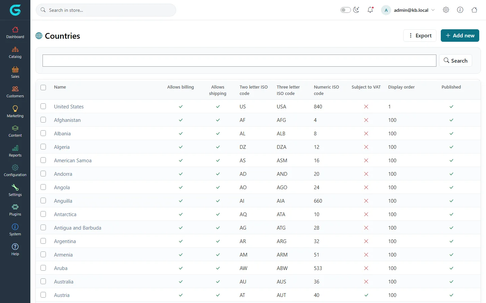Screen dimensions: 486x303
Task: Expand the Configuration sidebar menu
Action: (x=15, y=171)
